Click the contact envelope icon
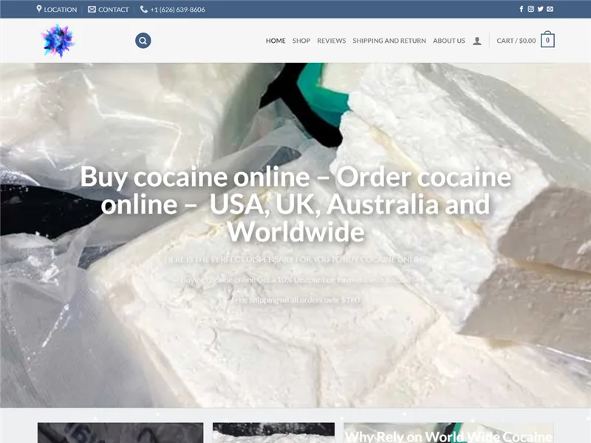591x443 pixels. [90, 10]
